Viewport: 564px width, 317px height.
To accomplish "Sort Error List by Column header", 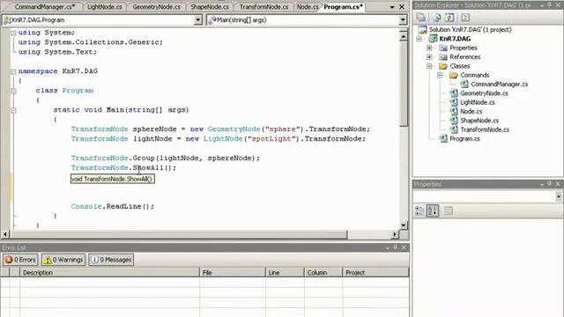I will pyautogui.click(x=323, y=272).
